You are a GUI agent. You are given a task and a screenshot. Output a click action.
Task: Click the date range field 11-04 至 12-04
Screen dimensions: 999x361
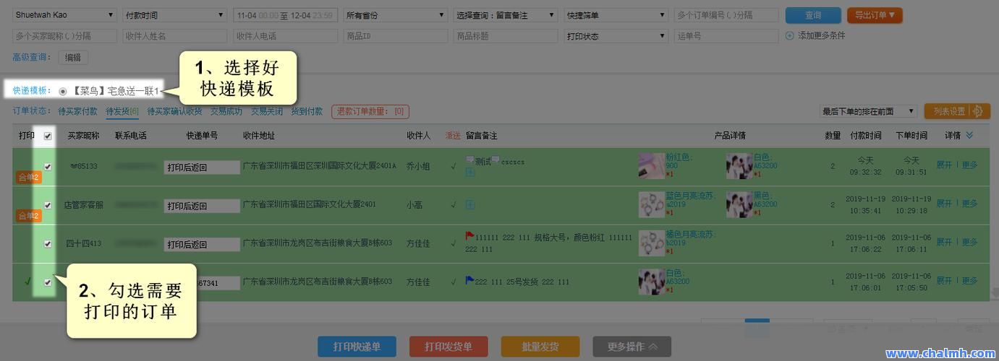285,15
